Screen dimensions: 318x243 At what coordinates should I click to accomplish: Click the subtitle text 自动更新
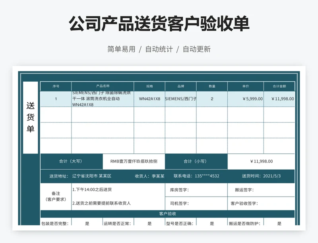pos(196,49)
